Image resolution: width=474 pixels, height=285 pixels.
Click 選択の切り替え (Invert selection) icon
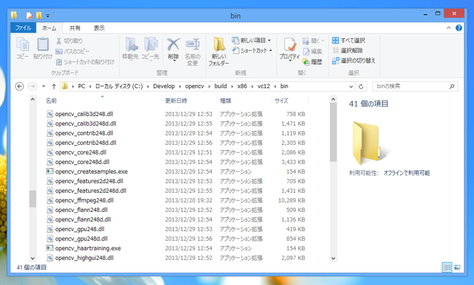click(336, 61)
